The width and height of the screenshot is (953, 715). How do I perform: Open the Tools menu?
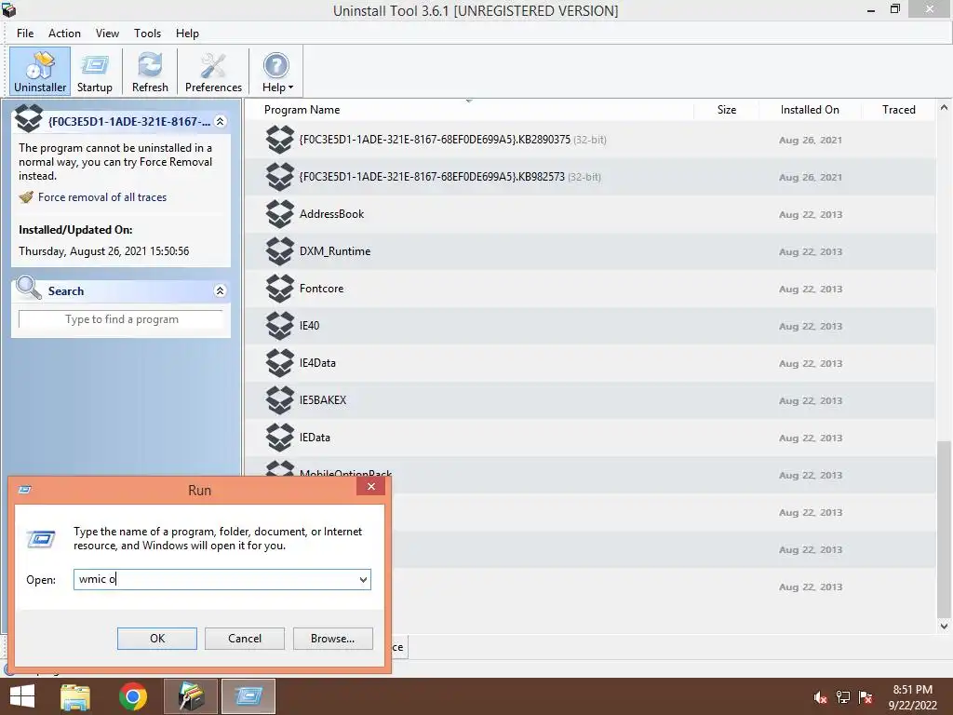pyautogui.click(x=147, y=34)
